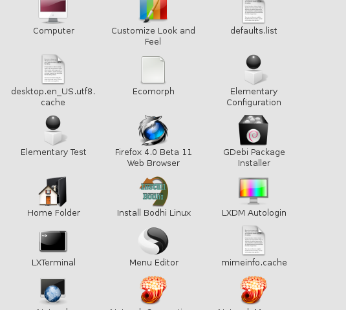Select the mimeinfo.cache file

254,240
